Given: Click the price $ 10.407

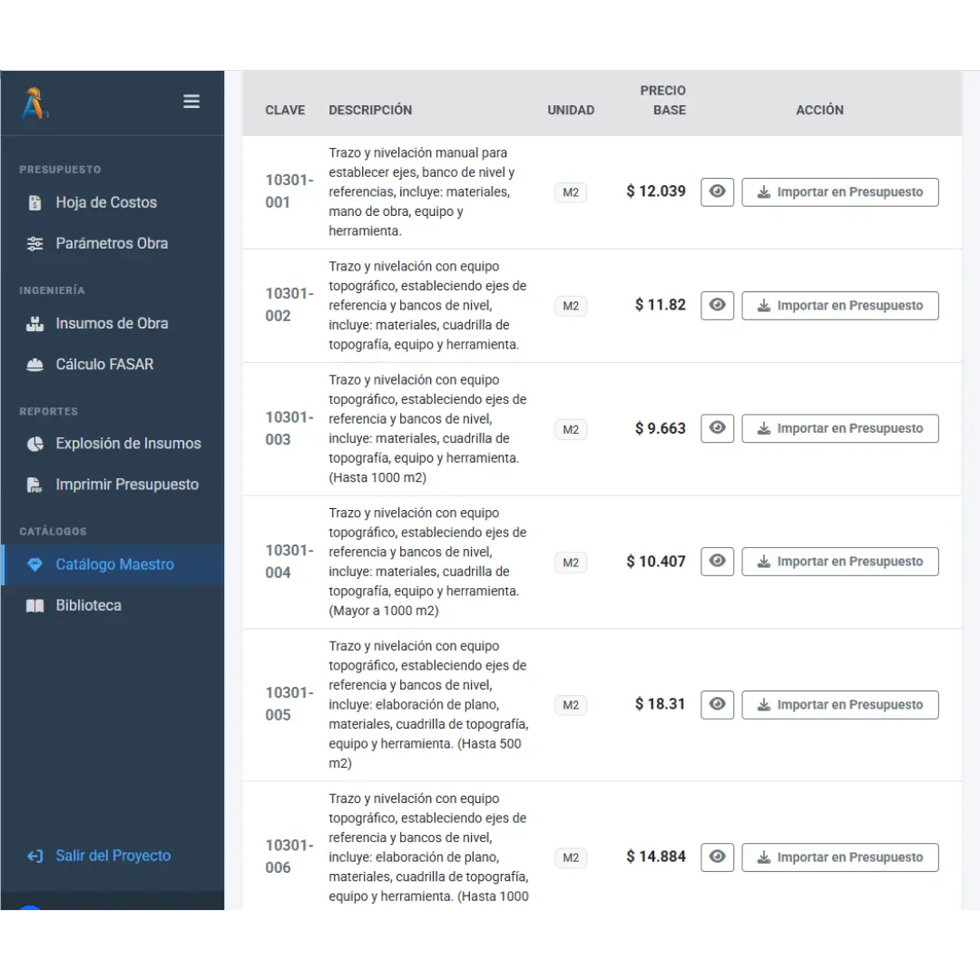Looking at the screenshot, I should (x=656, y=562).
